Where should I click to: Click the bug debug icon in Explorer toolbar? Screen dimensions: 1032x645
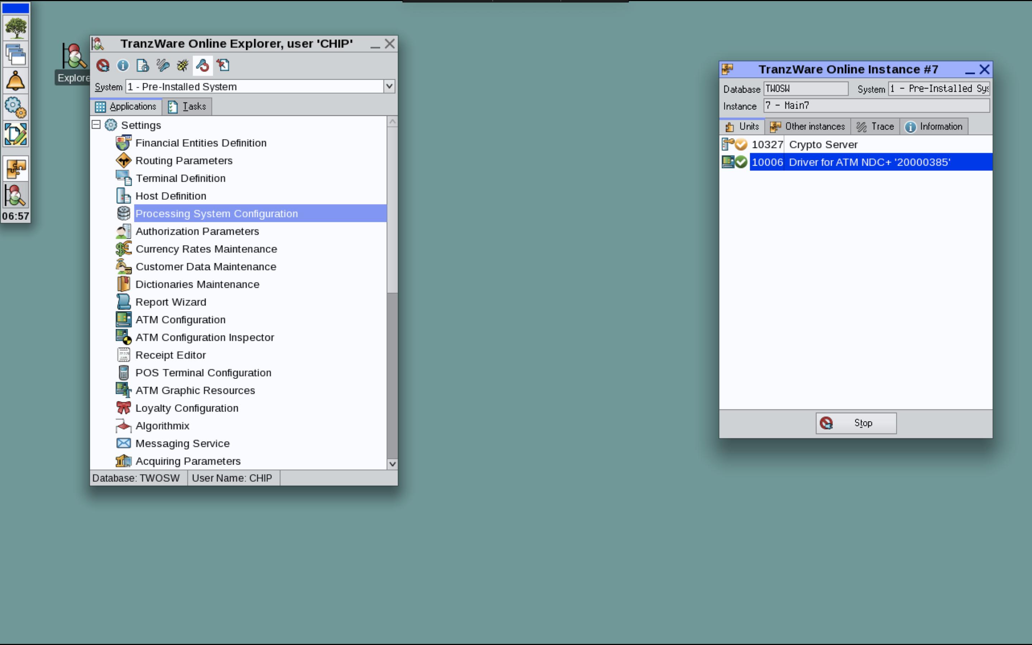(x=182, y=65)
